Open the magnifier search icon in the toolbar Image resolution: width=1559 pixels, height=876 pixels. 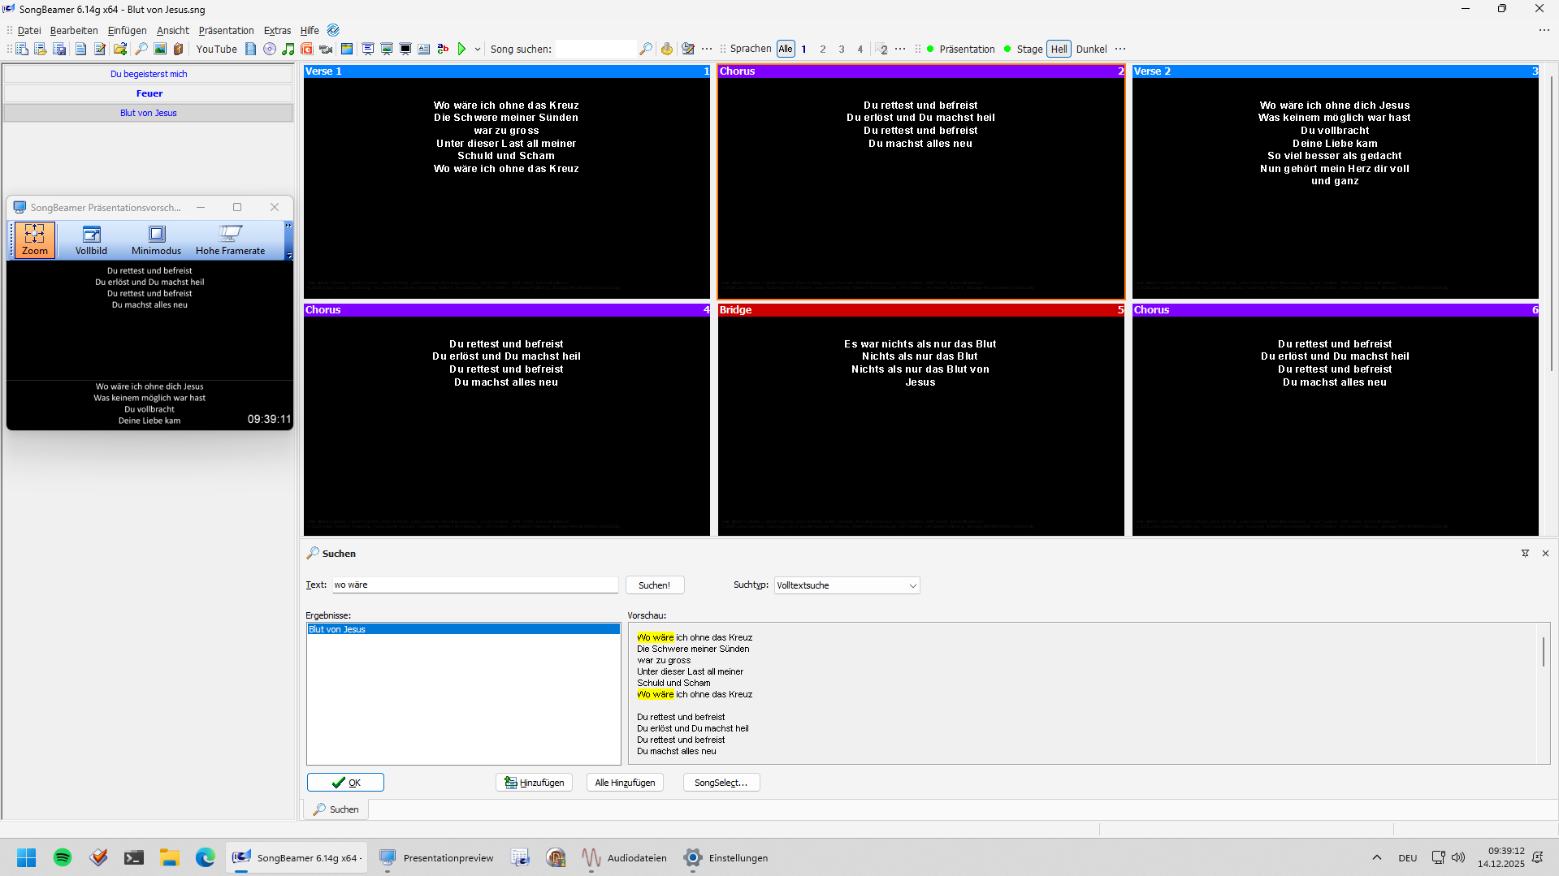(x=141, y=50)
